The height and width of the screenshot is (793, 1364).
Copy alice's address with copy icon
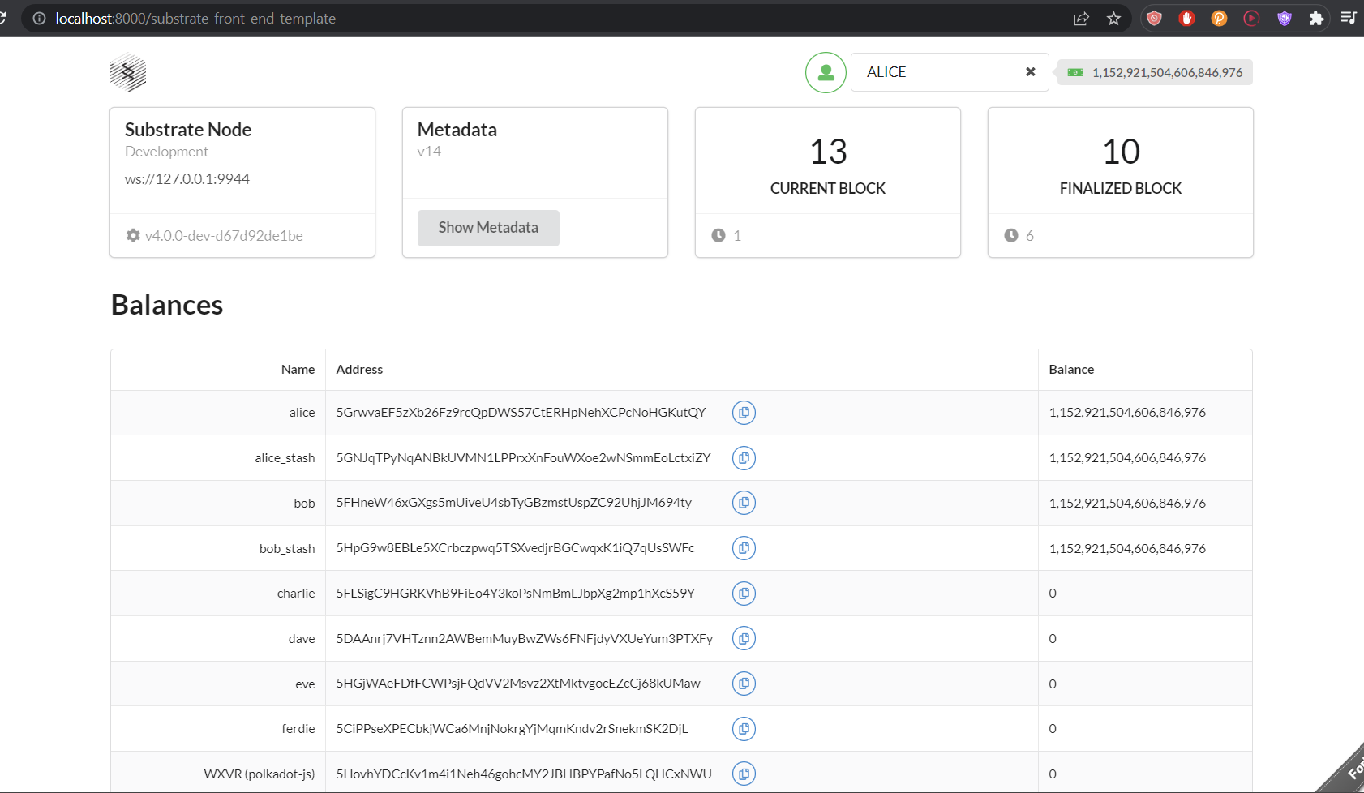click(744, 413)
